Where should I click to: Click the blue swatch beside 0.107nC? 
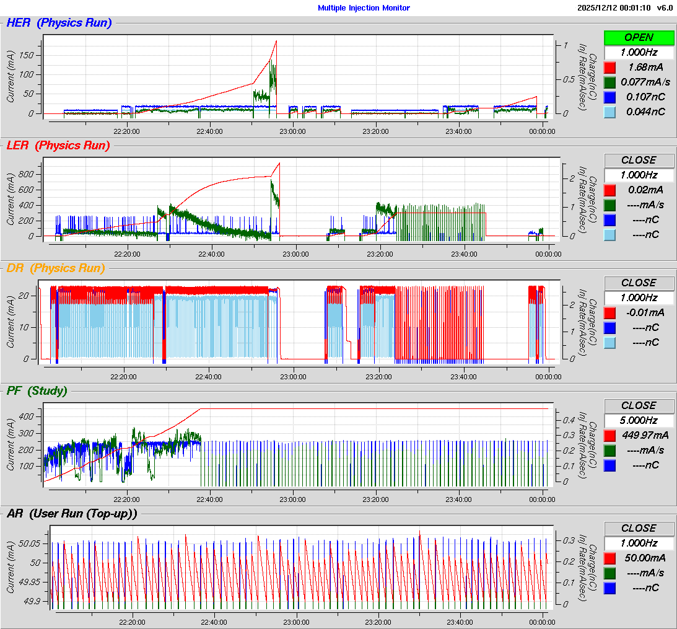(x=609, y=97)
